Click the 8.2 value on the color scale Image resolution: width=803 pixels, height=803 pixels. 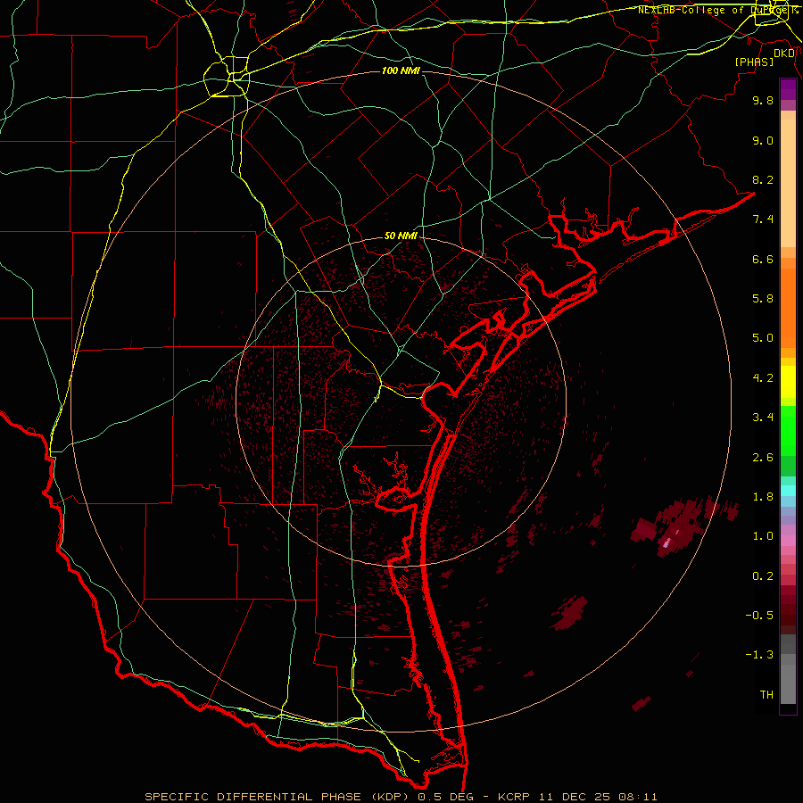click(x=763, y=179)
